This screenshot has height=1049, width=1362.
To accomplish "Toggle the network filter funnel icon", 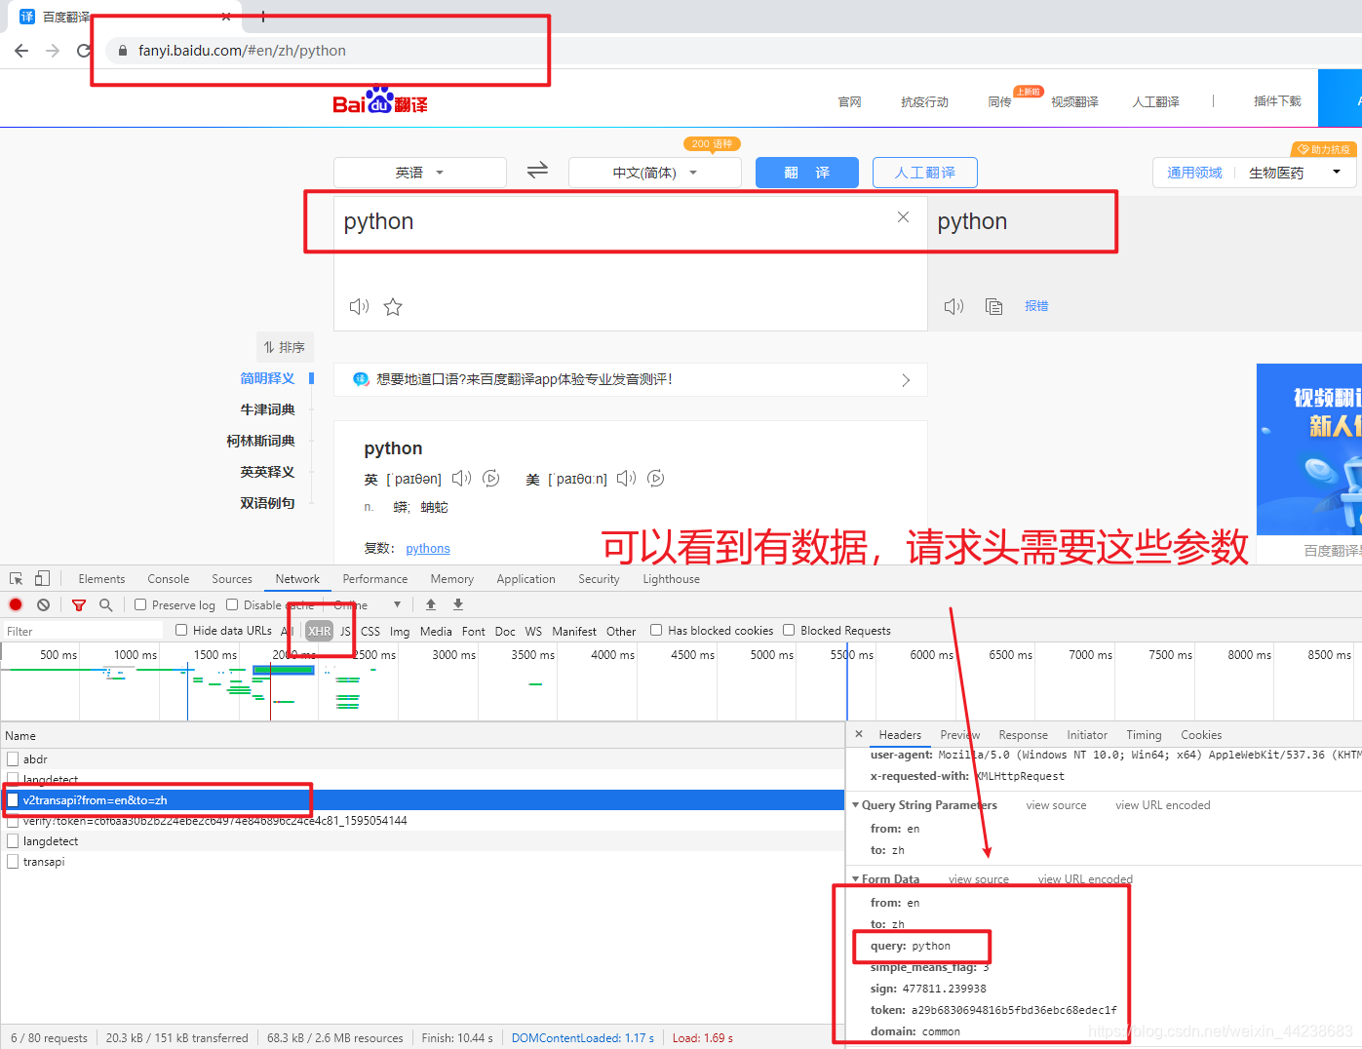I will coord(79,604).
